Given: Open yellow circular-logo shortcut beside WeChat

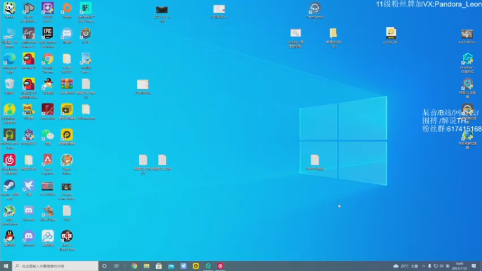Looking at the screenshot, I should point(67,135).
